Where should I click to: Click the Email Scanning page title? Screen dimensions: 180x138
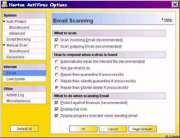pos(73,21)
